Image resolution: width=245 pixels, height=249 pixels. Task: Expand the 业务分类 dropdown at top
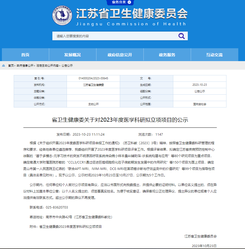tap(120, 2)
